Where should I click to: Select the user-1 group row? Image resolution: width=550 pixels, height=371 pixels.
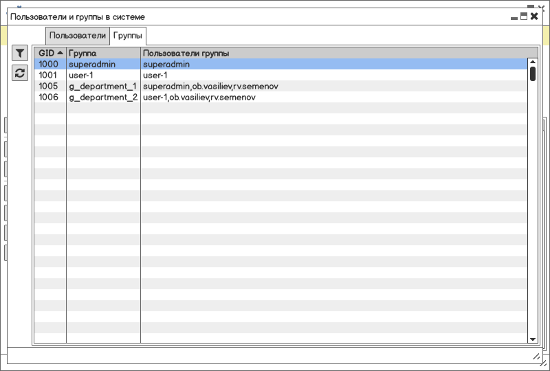click(x=280, y=75)
